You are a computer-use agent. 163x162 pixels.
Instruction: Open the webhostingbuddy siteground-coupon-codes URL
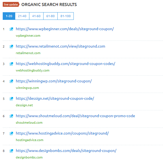(66, 64)
